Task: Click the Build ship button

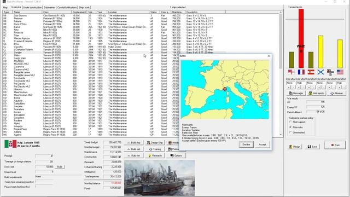Action: point(133,142)
